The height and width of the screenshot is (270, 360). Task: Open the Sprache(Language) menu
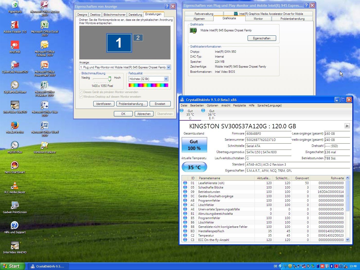269,105
